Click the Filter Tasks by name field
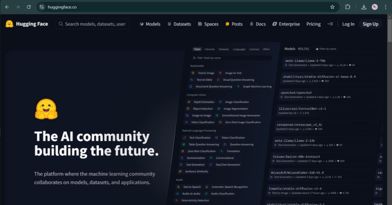392x205 pixels. pos(232,58)
